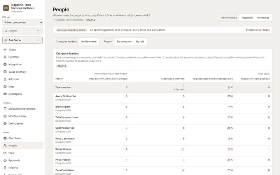280x175 pixels.
Task: Click Raina Jessup's name
Action: (63, 149)
